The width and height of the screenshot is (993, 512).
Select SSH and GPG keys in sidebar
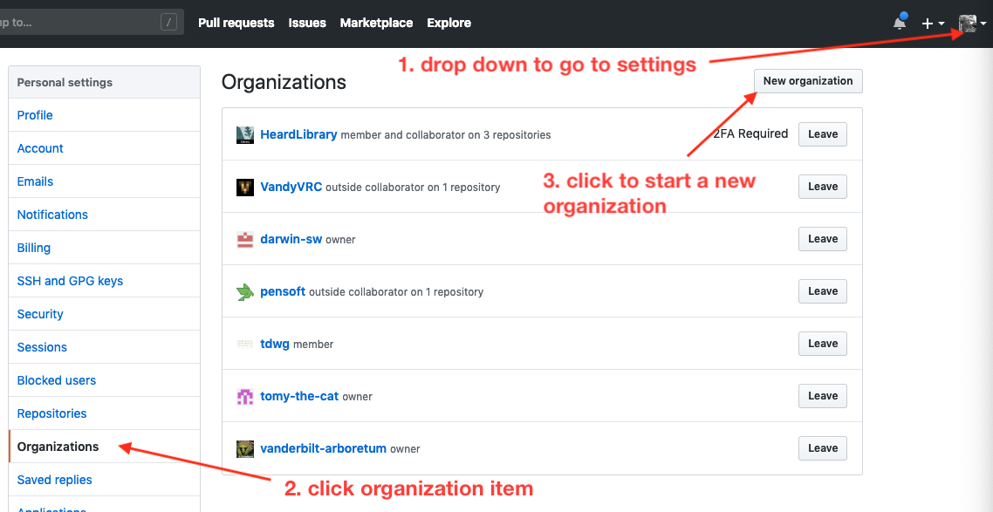[105, 280]
